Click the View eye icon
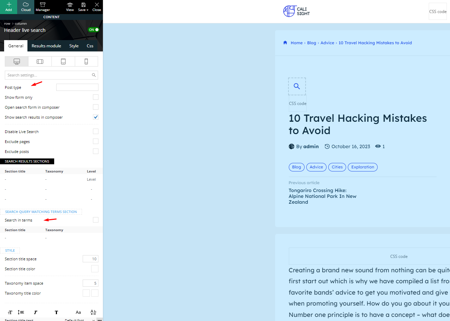 point(70,4)
